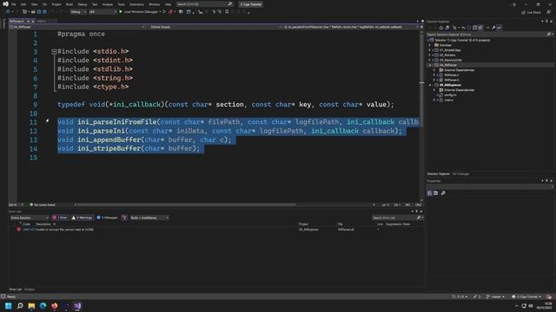556x312 pixels.
Task: Click Visual Studio taskbar icon
Action: [77, 306]
